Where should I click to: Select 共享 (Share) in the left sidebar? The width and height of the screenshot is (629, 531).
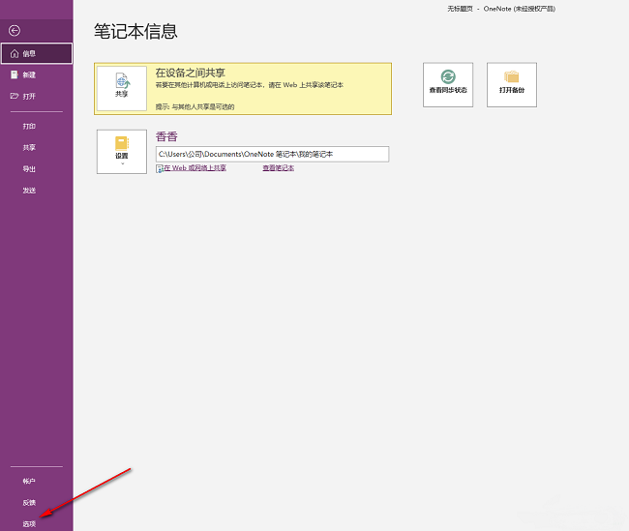coord(29,147)
